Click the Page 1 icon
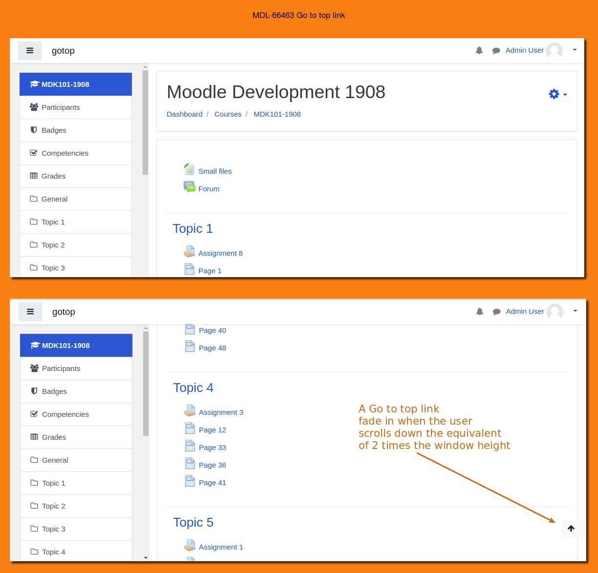 190,269
